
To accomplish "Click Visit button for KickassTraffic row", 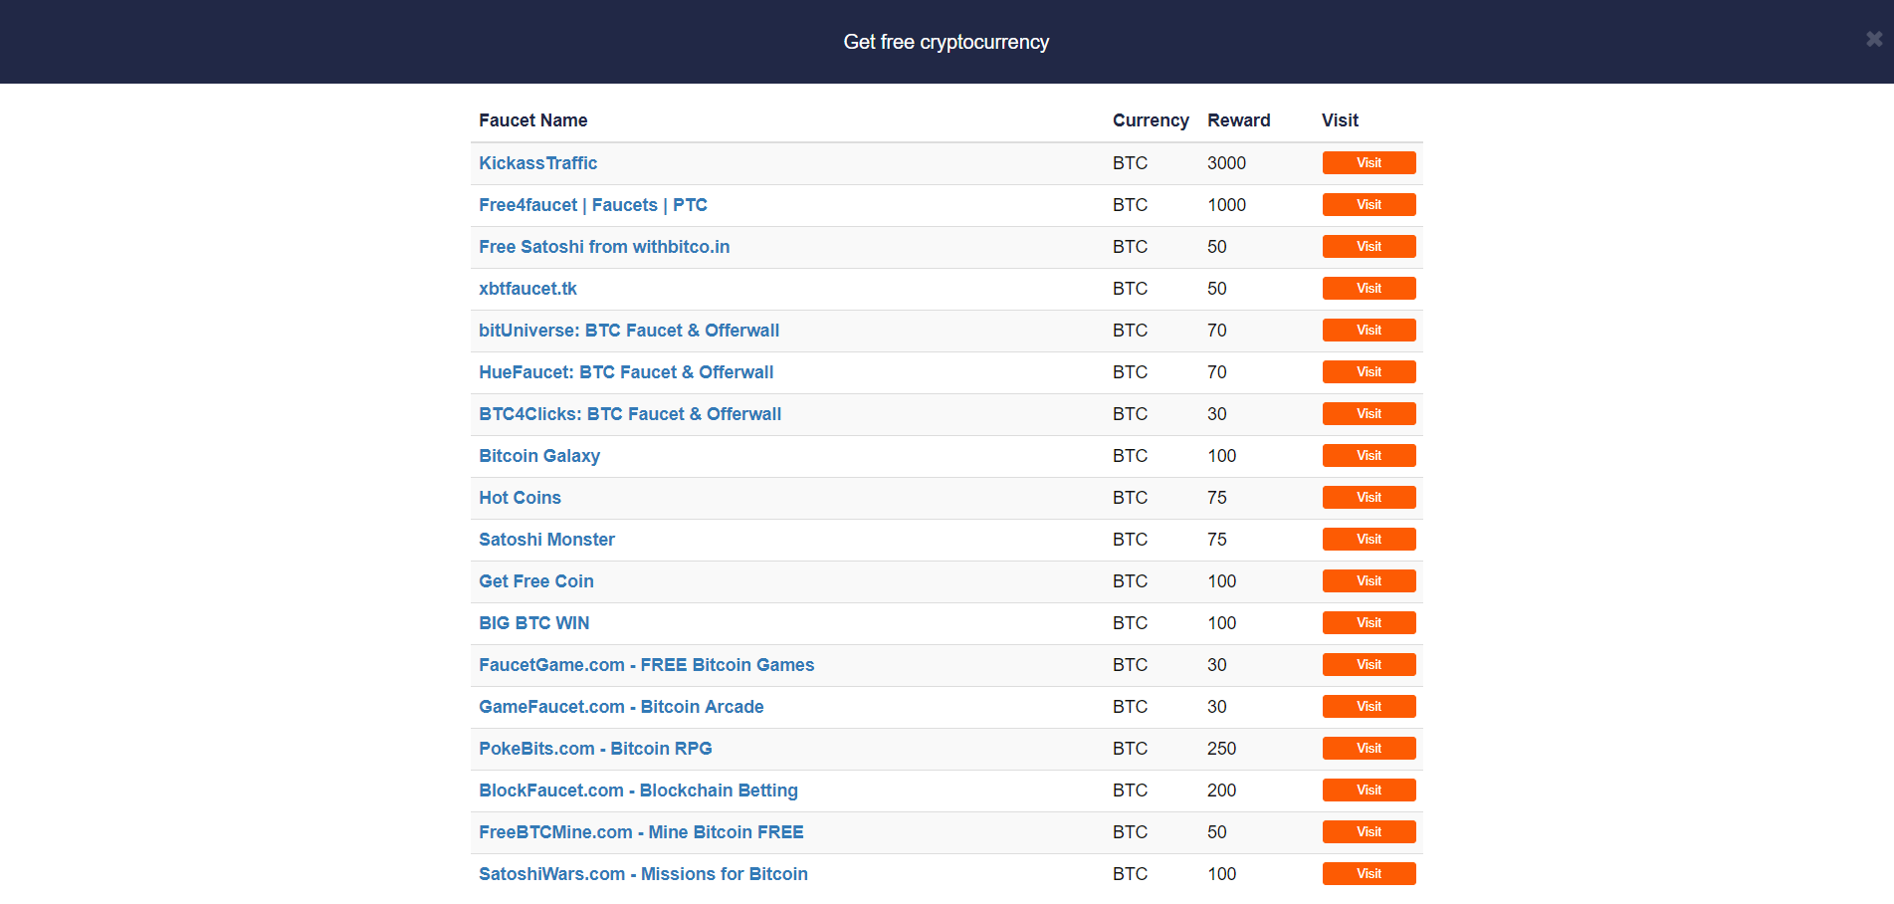I will (1368, 163).
